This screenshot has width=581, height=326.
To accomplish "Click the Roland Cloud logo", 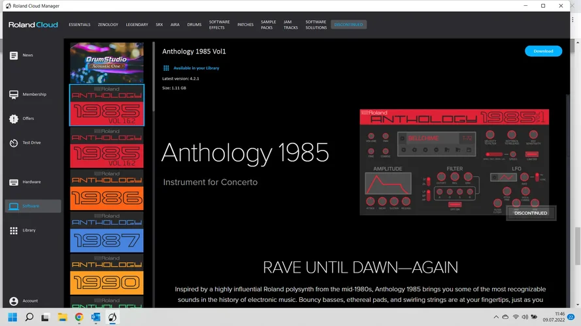I will click(33, 25).
